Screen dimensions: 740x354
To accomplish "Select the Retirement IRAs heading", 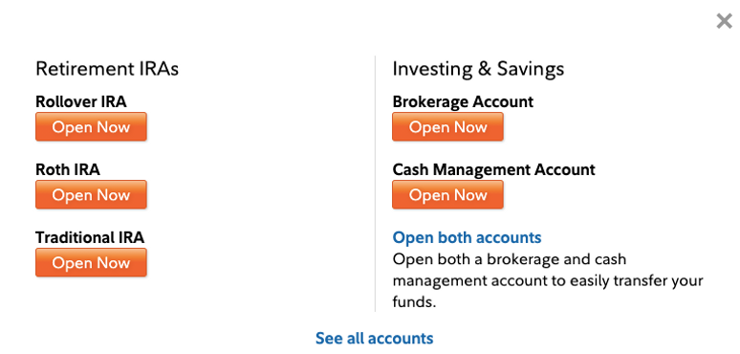I will (107, 69).
